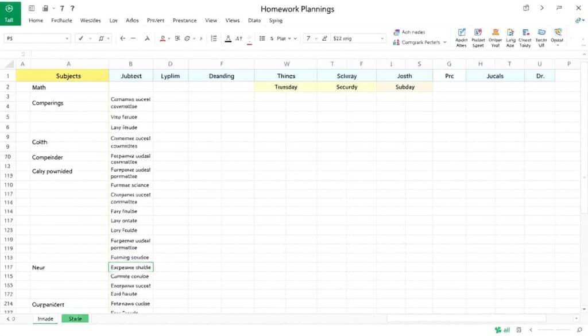Select the highlighted Exrpeanre shalde cell
Image resolution: width=588 pixels, height=336 pixels.
131,268
